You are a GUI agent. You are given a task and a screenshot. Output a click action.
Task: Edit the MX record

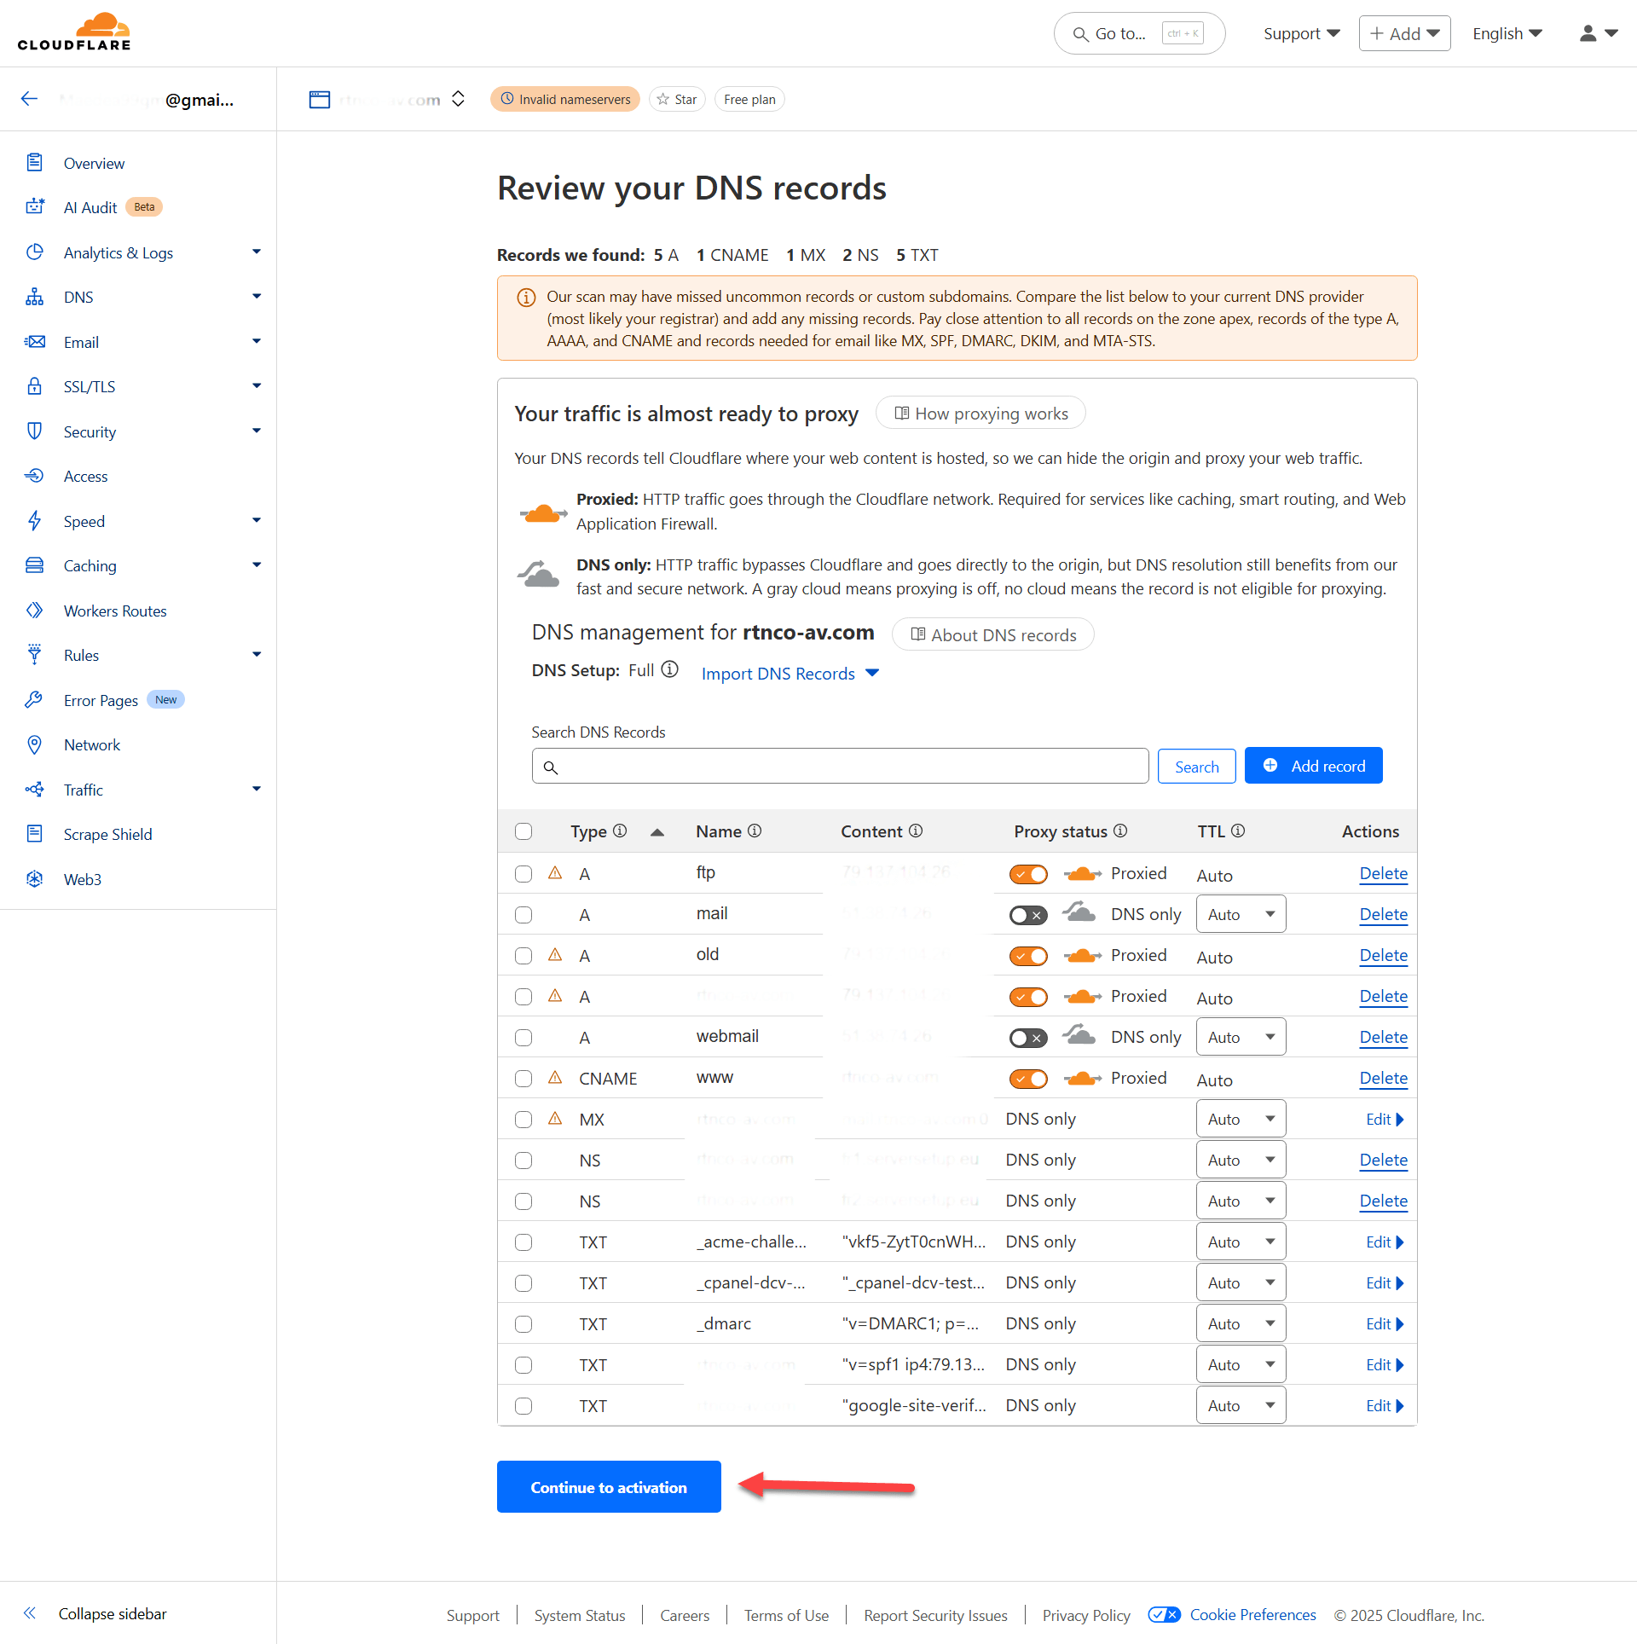pyautogui.click(x=1385, y=1120)
